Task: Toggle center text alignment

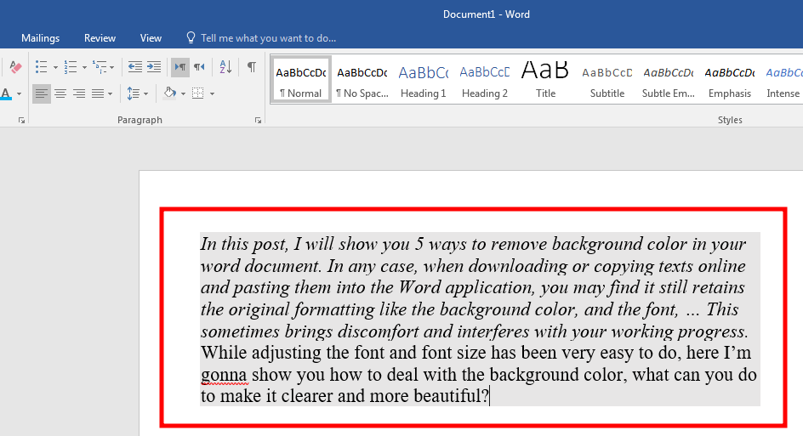Action: tap(60, 93)
